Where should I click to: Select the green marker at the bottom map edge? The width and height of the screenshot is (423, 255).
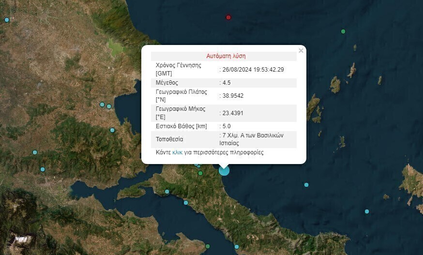[208, 246]
